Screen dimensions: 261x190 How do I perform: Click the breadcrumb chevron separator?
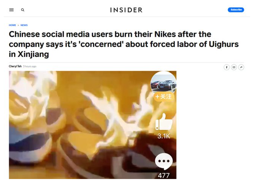point(18,25)
